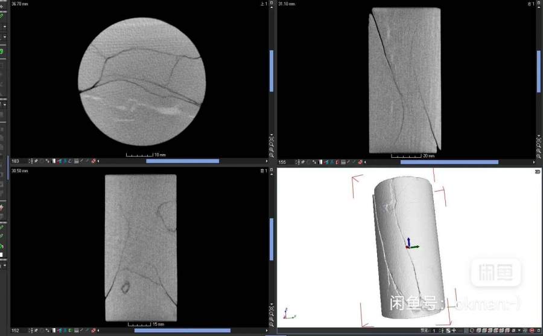This screenshot has width=543, height=336.
Task: Click the horizontal slice slider in the bottom-left view
Action: point(182,331)
